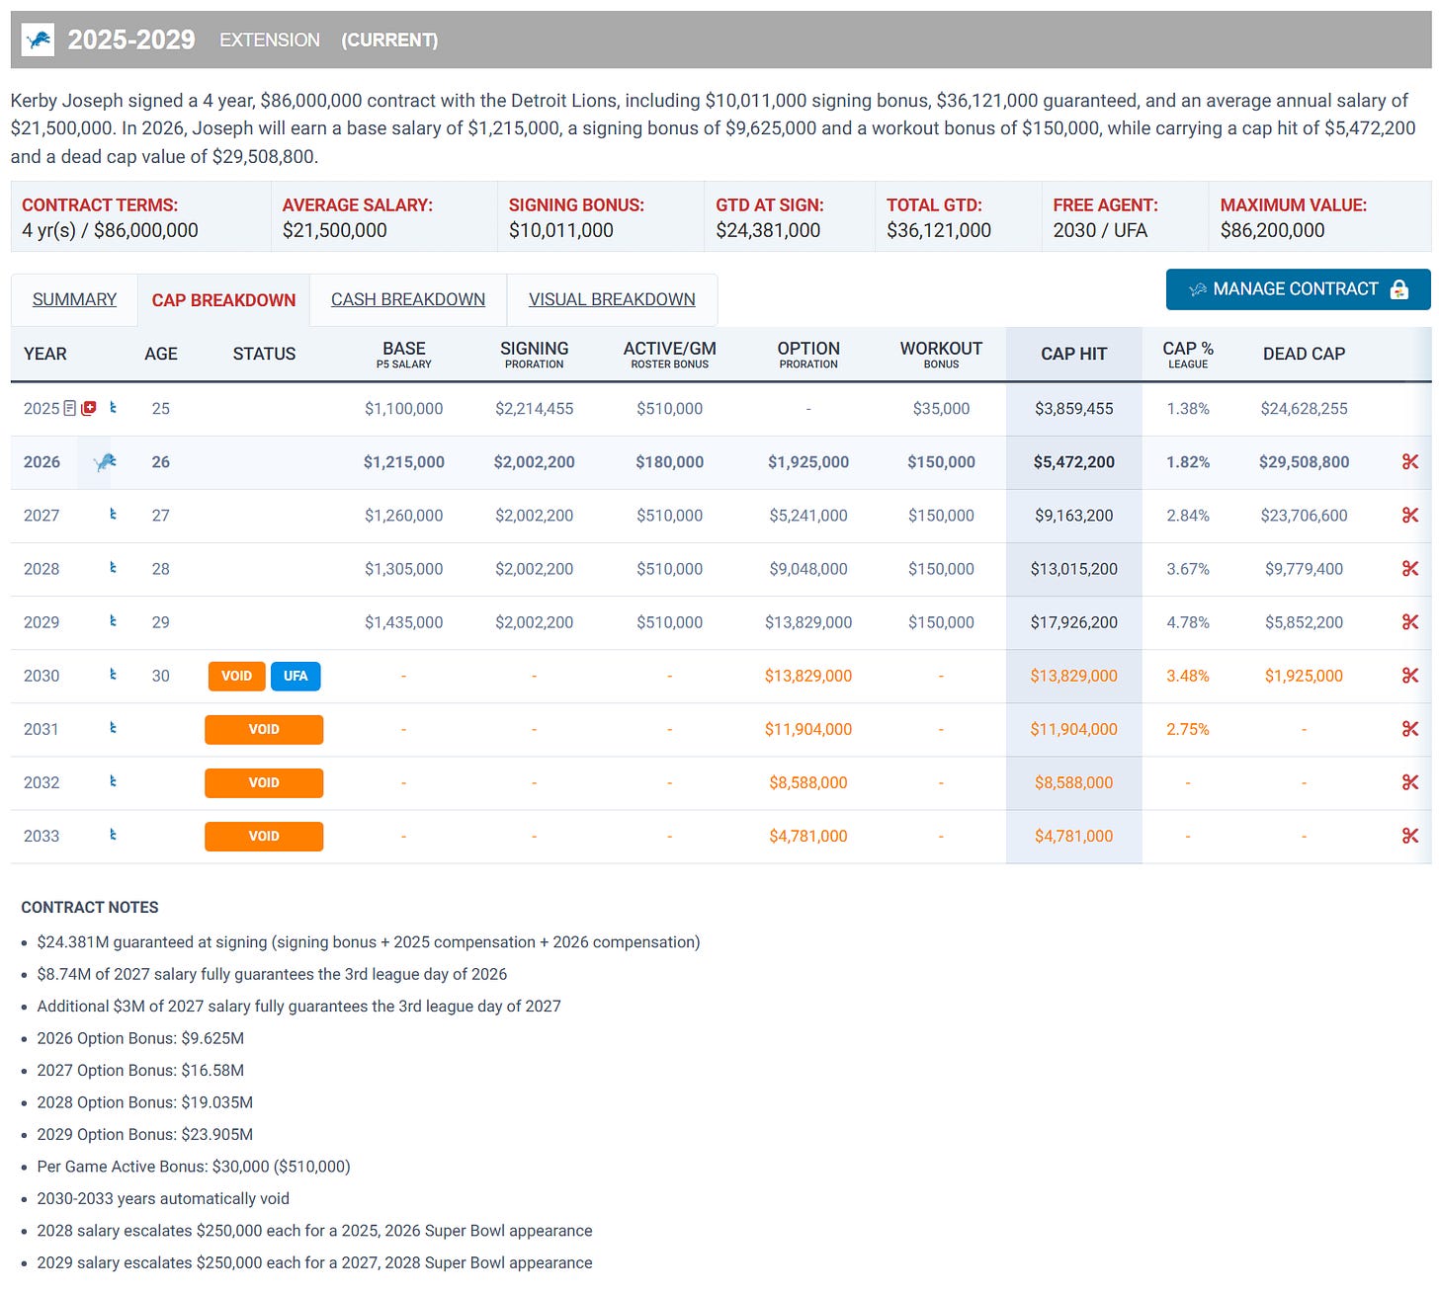Image resolution: width=1439 pixels, height=1294 pixels.
Task: Click the Lions logo in 2026 row
Action: coord(105,461)
